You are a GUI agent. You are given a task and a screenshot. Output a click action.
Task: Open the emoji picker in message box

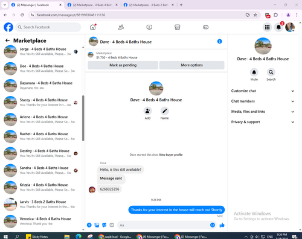[213, 225]
